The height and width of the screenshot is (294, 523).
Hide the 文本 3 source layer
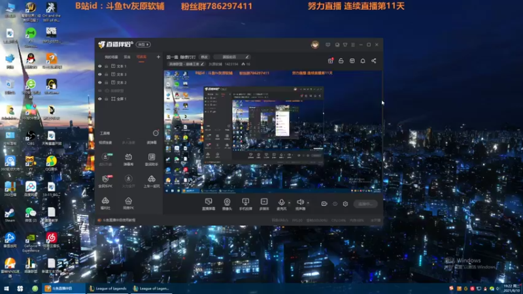coord(100,74)
